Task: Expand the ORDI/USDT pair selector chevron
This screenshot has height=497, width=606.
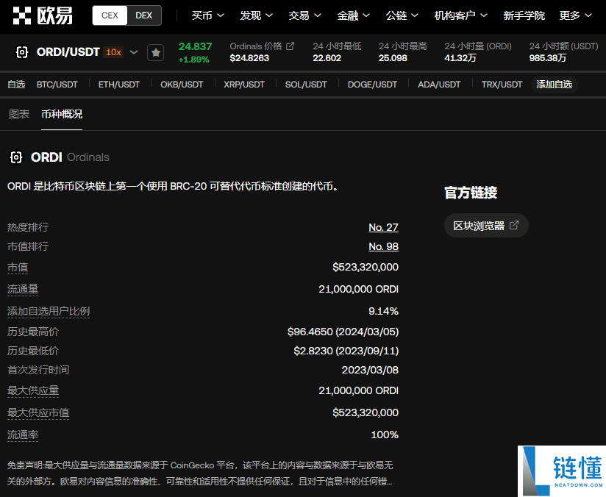Action: [x=134, y=52]
